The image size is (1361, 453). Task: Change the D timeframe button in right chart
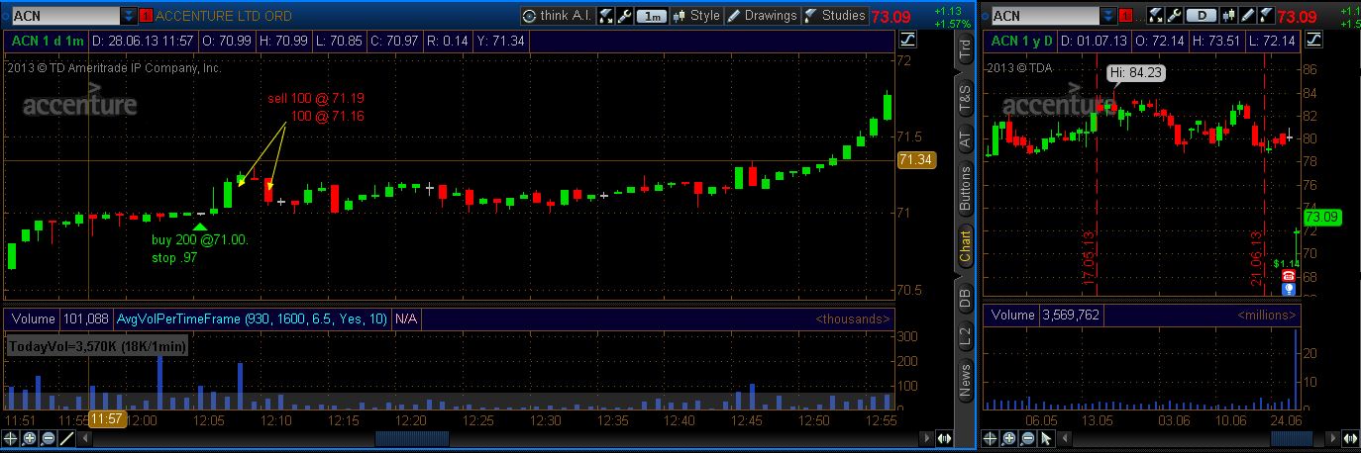[x=1201, y=16]
